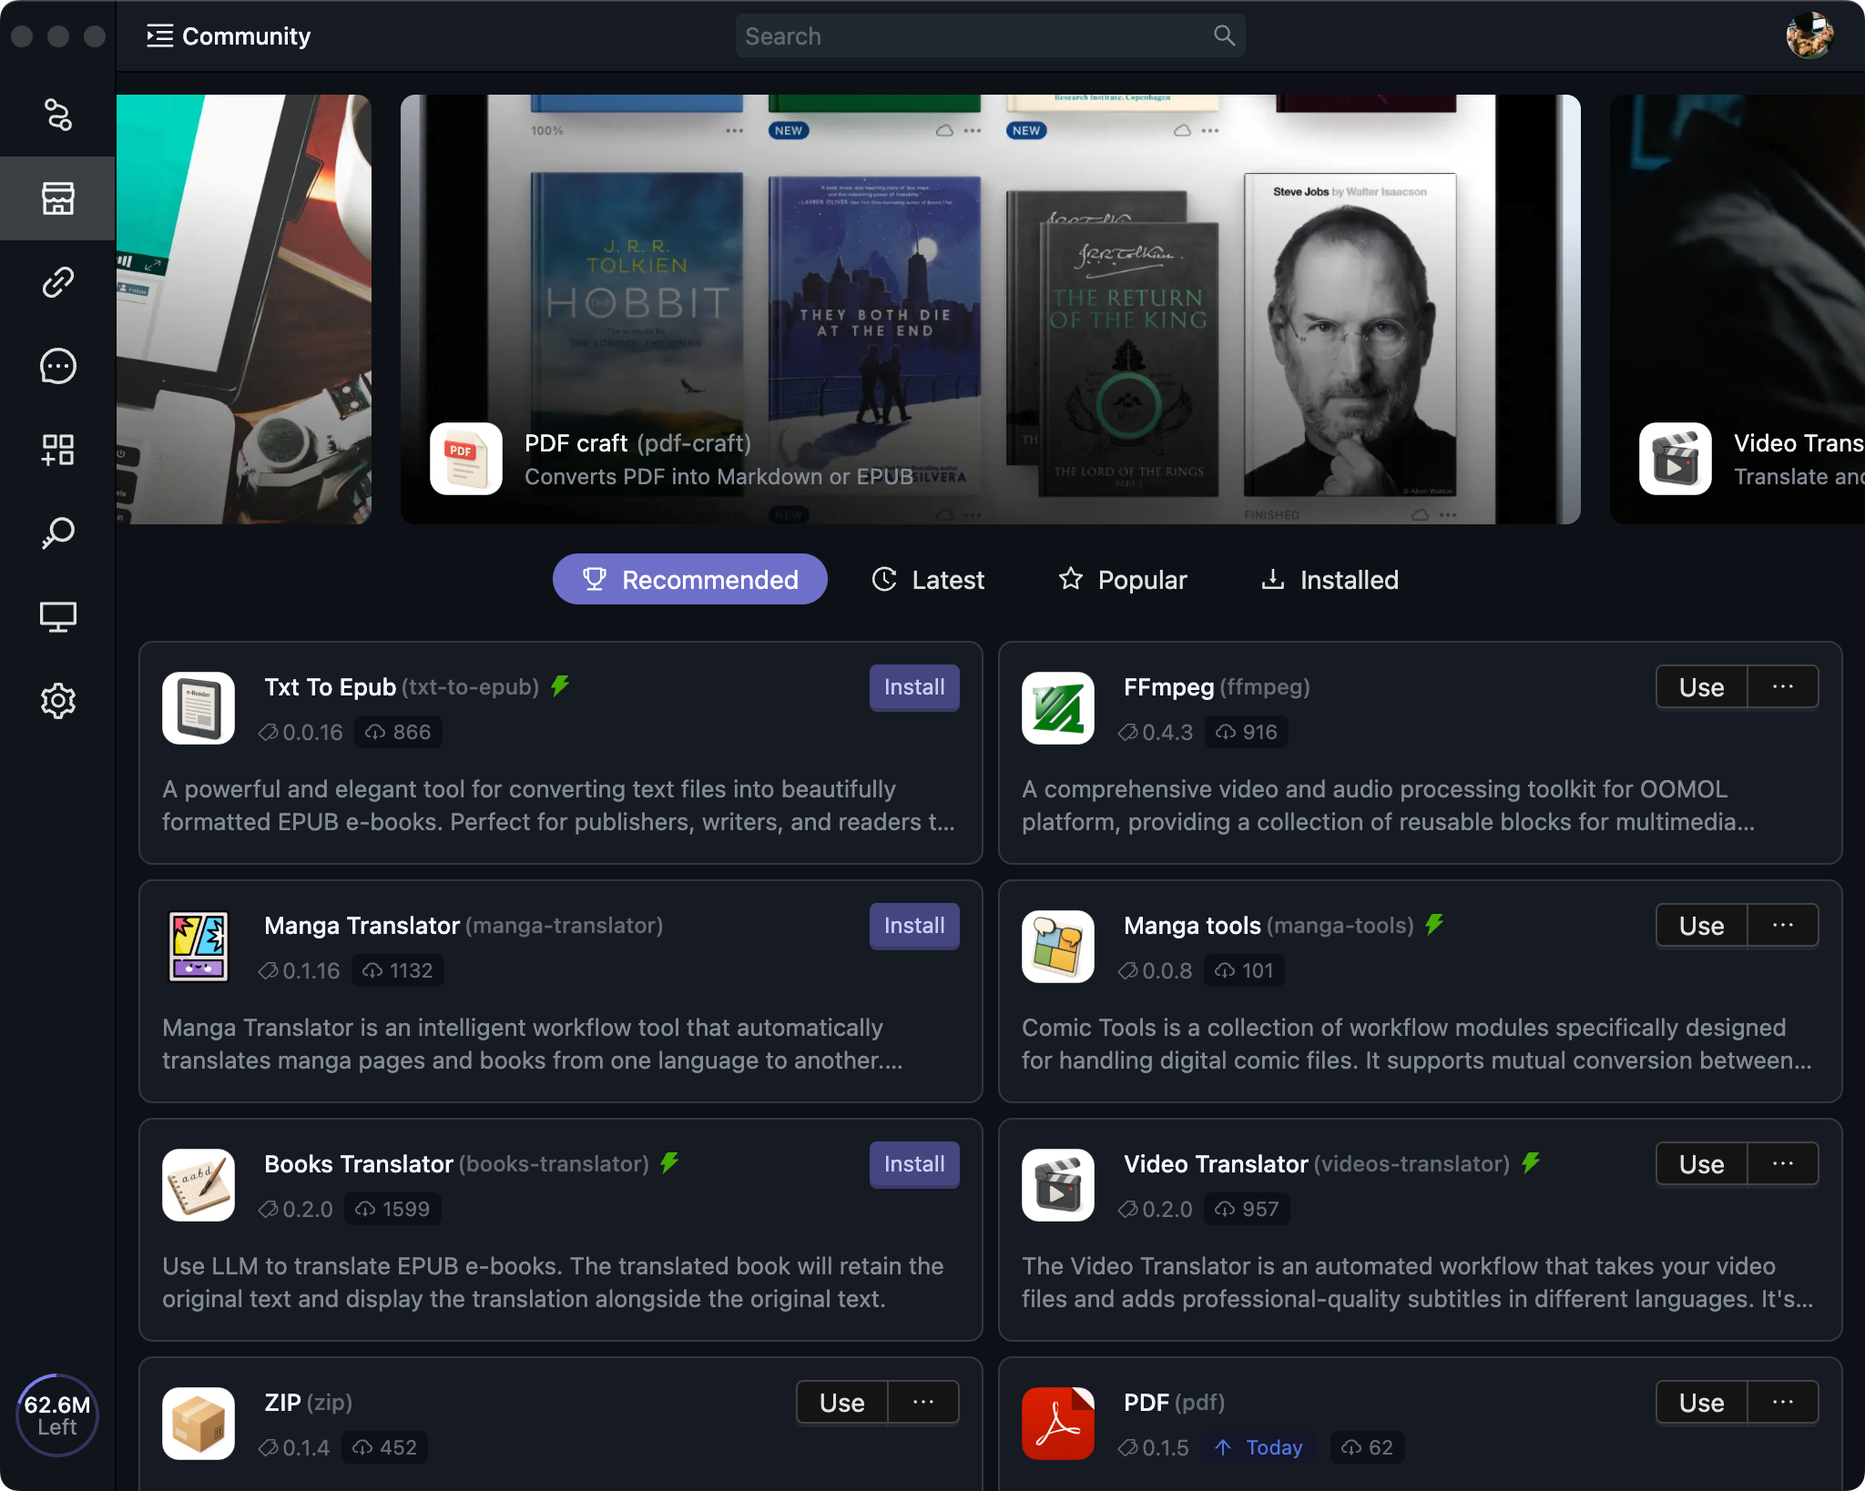
Task: Open more options for ZIP package
Action: click(923, 1402)
